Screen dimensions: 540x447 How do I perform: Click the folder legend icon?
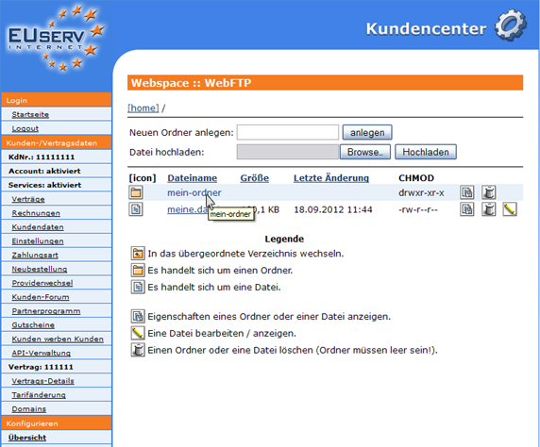click(138, 270)
